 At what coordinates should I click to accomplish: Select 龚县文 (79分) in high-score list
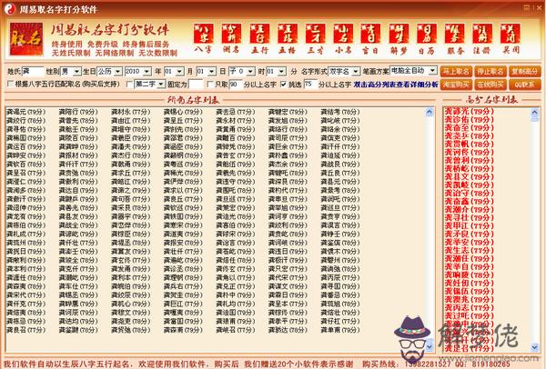[469, 176]
